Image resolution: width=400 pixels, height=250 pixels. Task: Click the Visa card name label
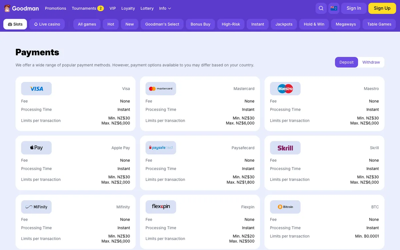(x=126, y=89)
